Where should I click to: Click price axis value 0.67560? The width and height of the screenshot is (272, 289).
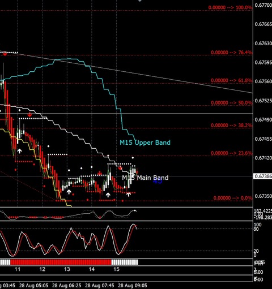(263, 81)
